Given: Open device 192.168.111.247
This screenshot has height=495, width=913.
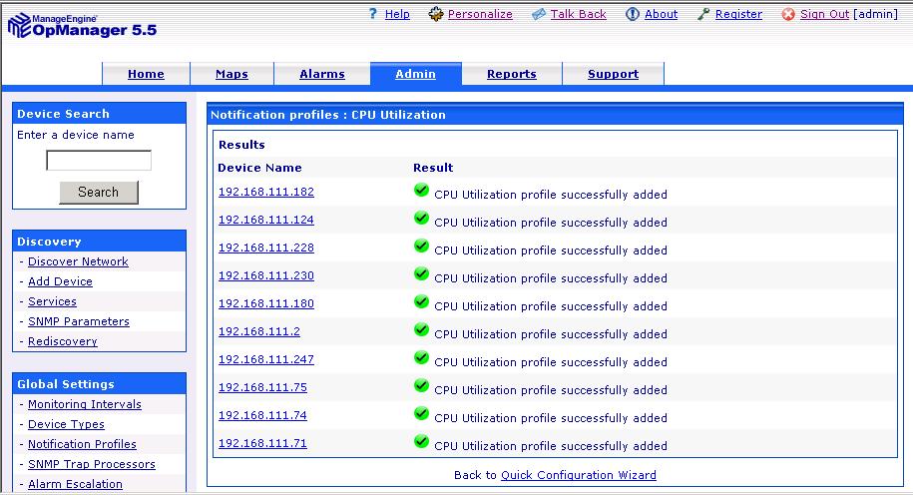Looking at the screenshot, I should coord(266,359).
